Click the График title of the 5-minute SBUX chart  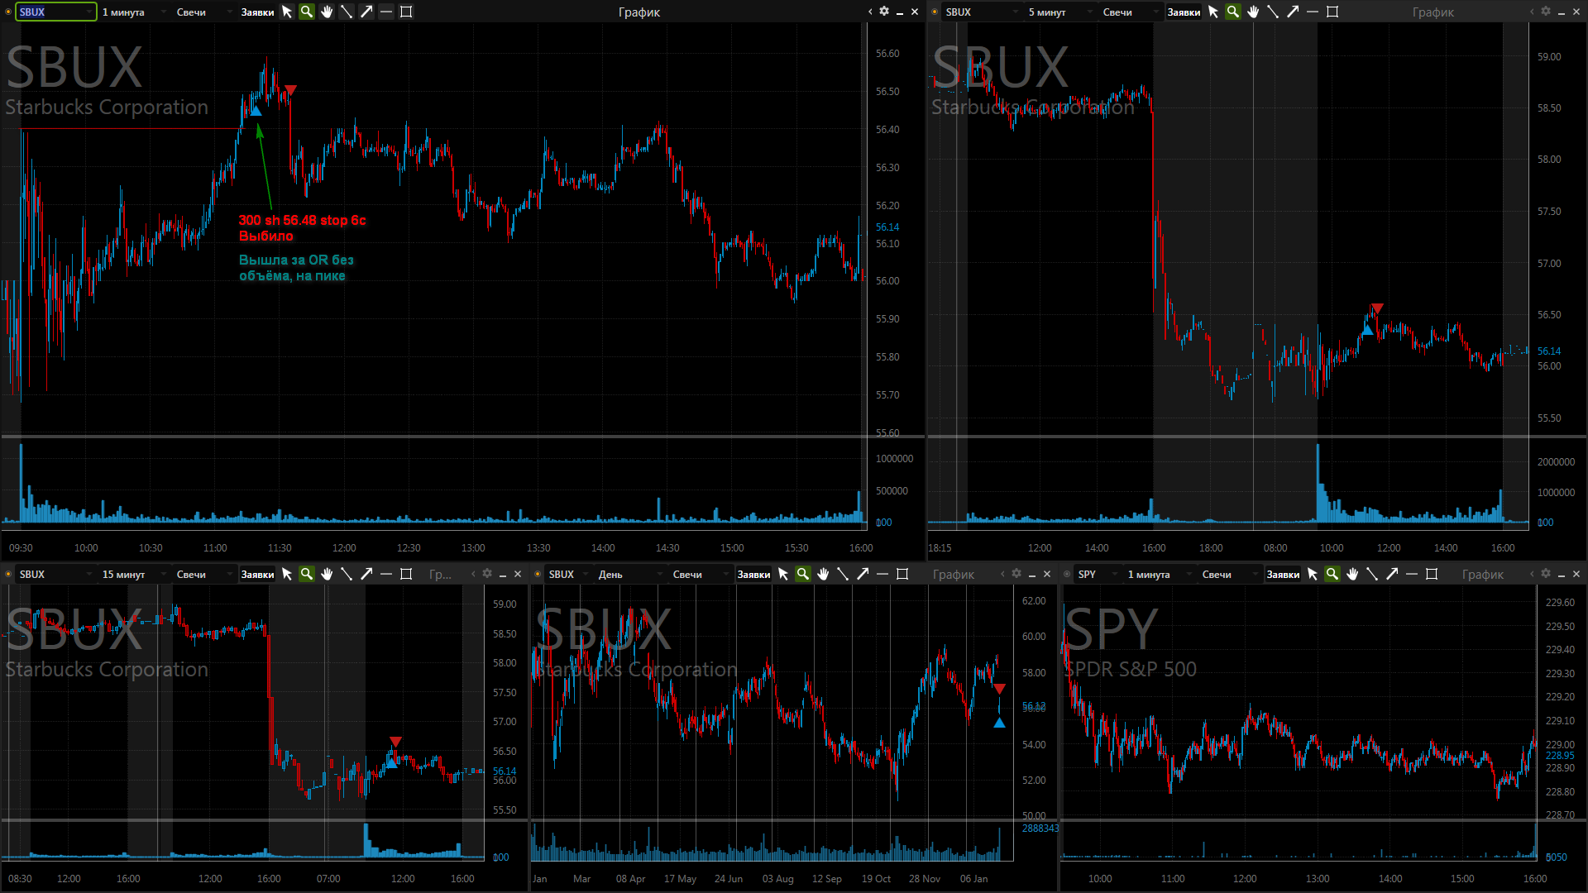[x=1433, y=12]
